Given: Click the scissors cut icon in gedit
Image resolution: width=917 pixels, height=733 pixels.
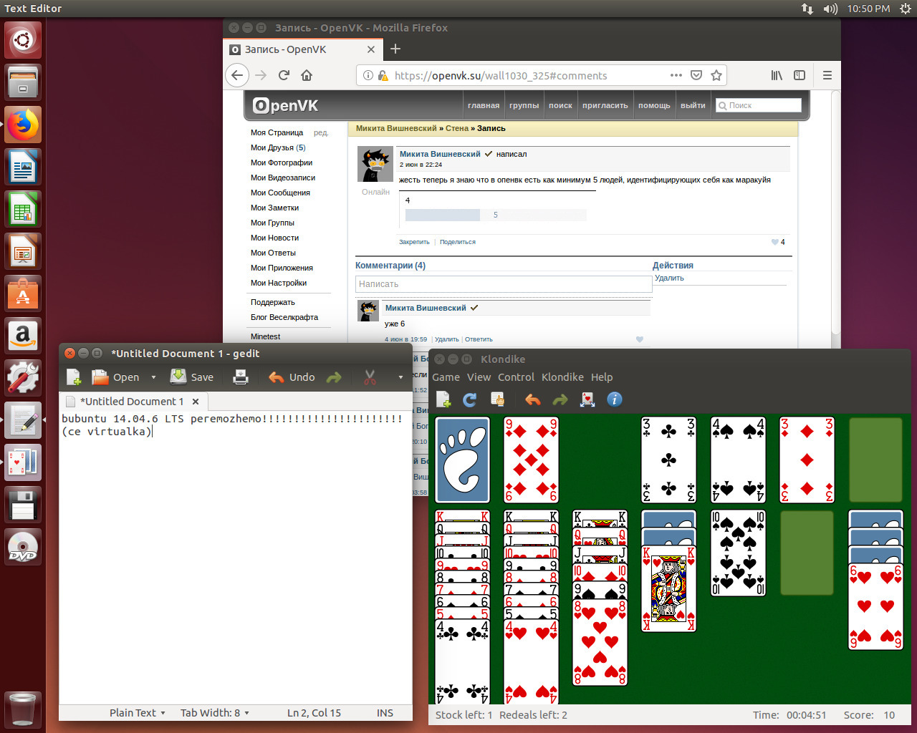Looking at the screenshot, I should (x=370, y=377).
